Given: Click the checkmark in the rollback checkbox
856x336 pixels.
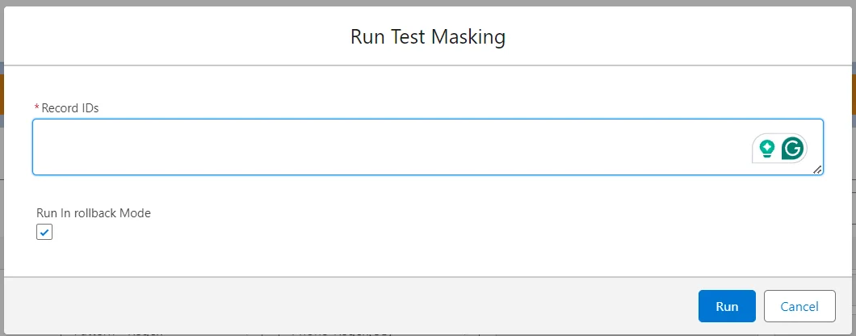Looking at the screenshot, I should pos(44,232).
